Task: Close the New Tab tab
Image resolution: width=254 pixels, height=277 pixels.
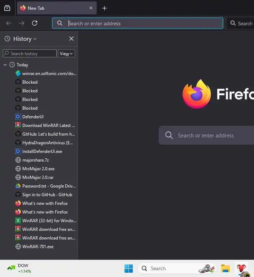Action: click(91, 8)
